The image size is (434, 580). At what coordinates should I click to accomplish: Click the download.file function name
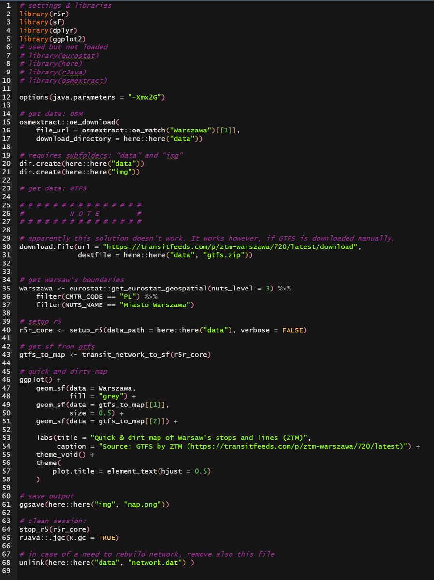[46, 246]
